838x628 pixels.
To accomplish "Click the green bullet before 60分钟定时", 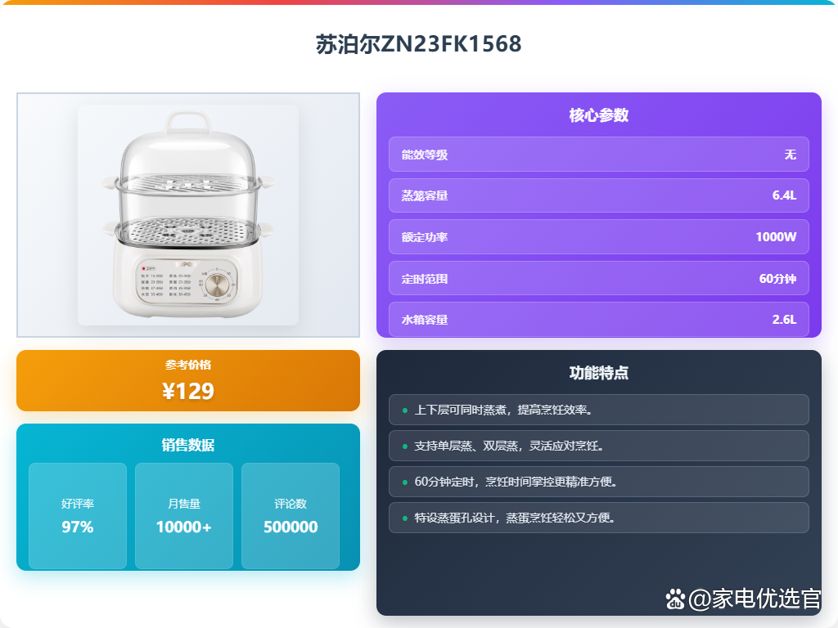I will pos(404,482).
